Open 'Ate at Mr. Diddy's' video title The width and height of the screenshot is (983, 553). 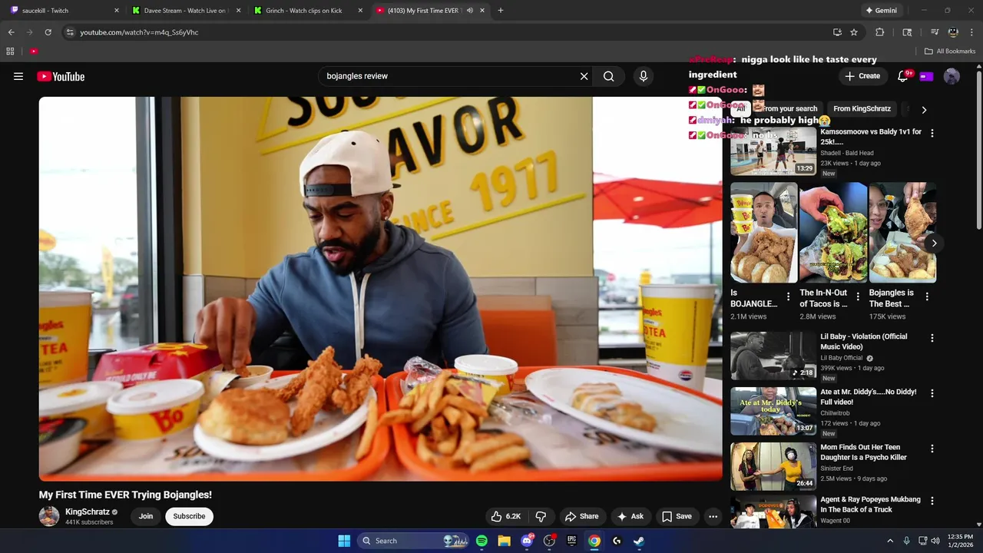868,397
